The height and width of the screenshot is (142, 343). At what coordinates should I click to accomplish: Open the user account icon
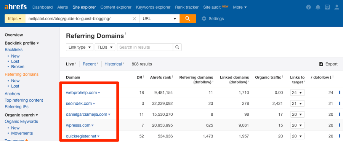point(337,7)
